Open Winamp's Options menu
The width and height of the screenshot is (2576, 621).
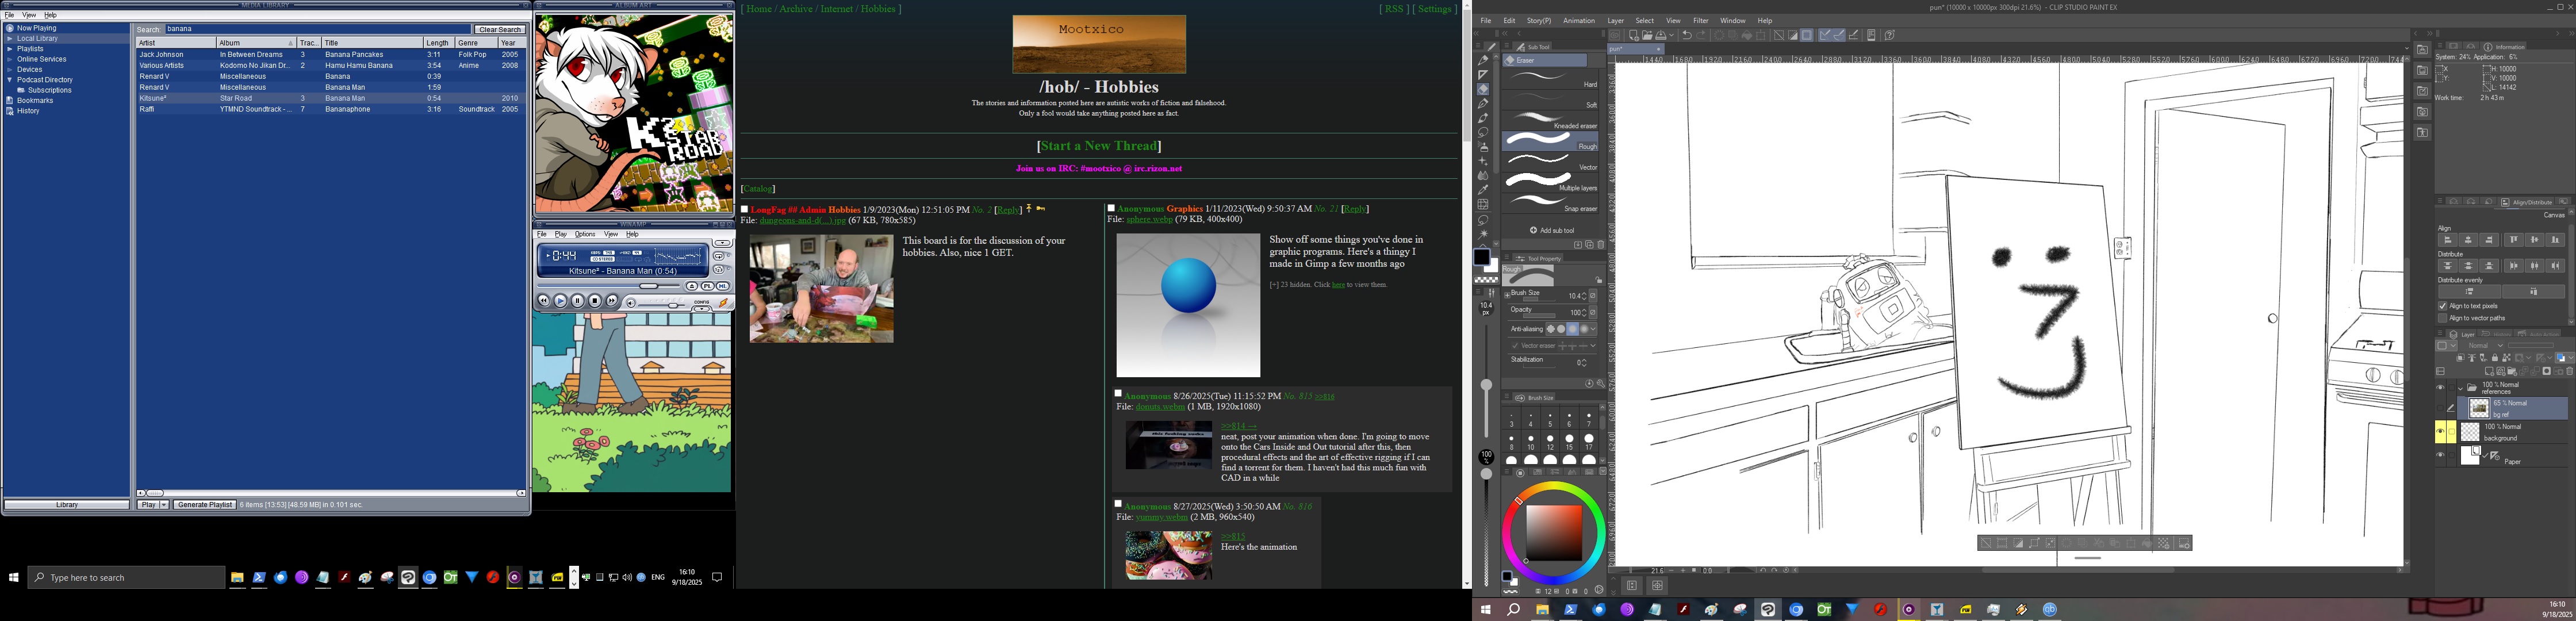click(x=585, y=234)
